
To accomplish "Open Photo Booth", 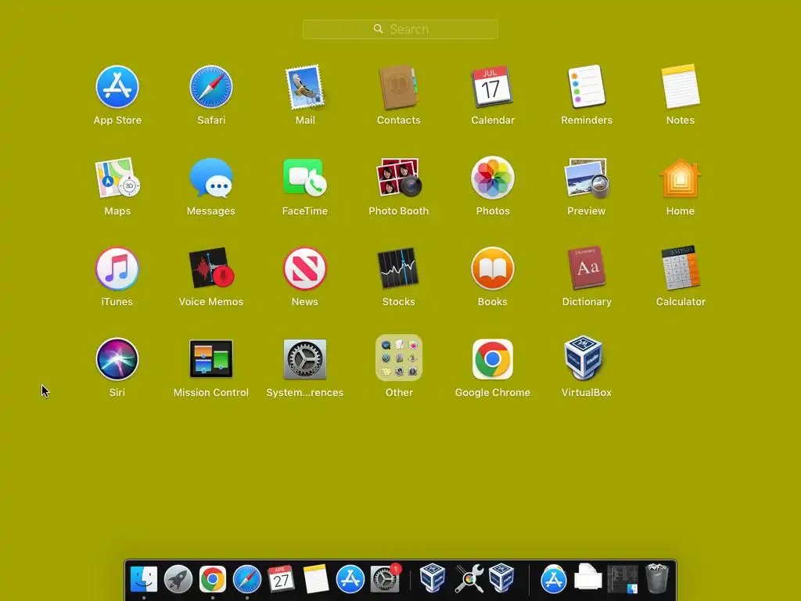I will pyautogui.click(x=398, y=178).
